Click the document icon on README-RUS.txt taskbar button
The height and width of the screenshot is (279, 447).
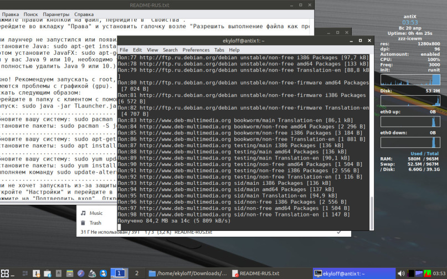tap(235, 273)
